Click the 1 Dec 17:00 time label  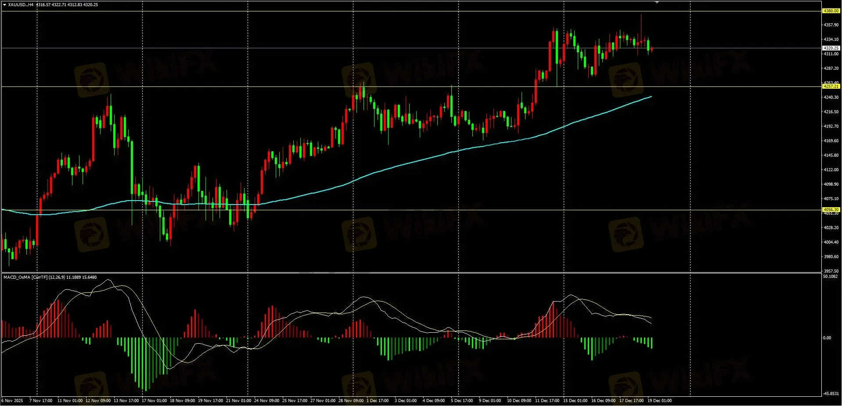[378, 401]
